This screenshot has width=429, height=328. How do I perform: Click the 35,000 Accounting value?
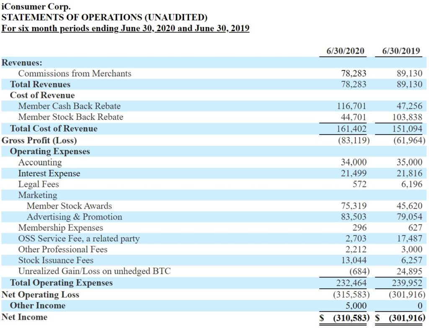410,162
